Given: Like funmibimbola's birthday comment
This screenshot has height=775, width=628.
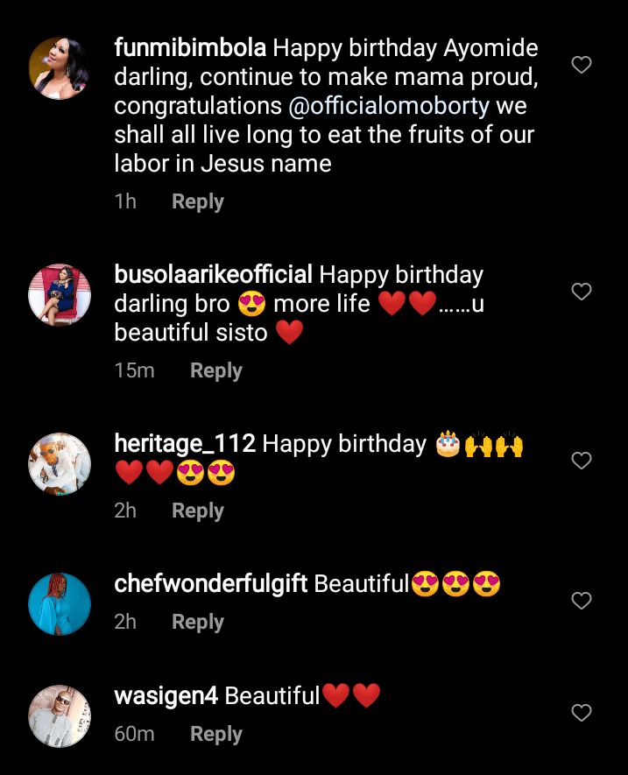Looking at the screenshot, I should pyautogui.click(x=582, y=65).
